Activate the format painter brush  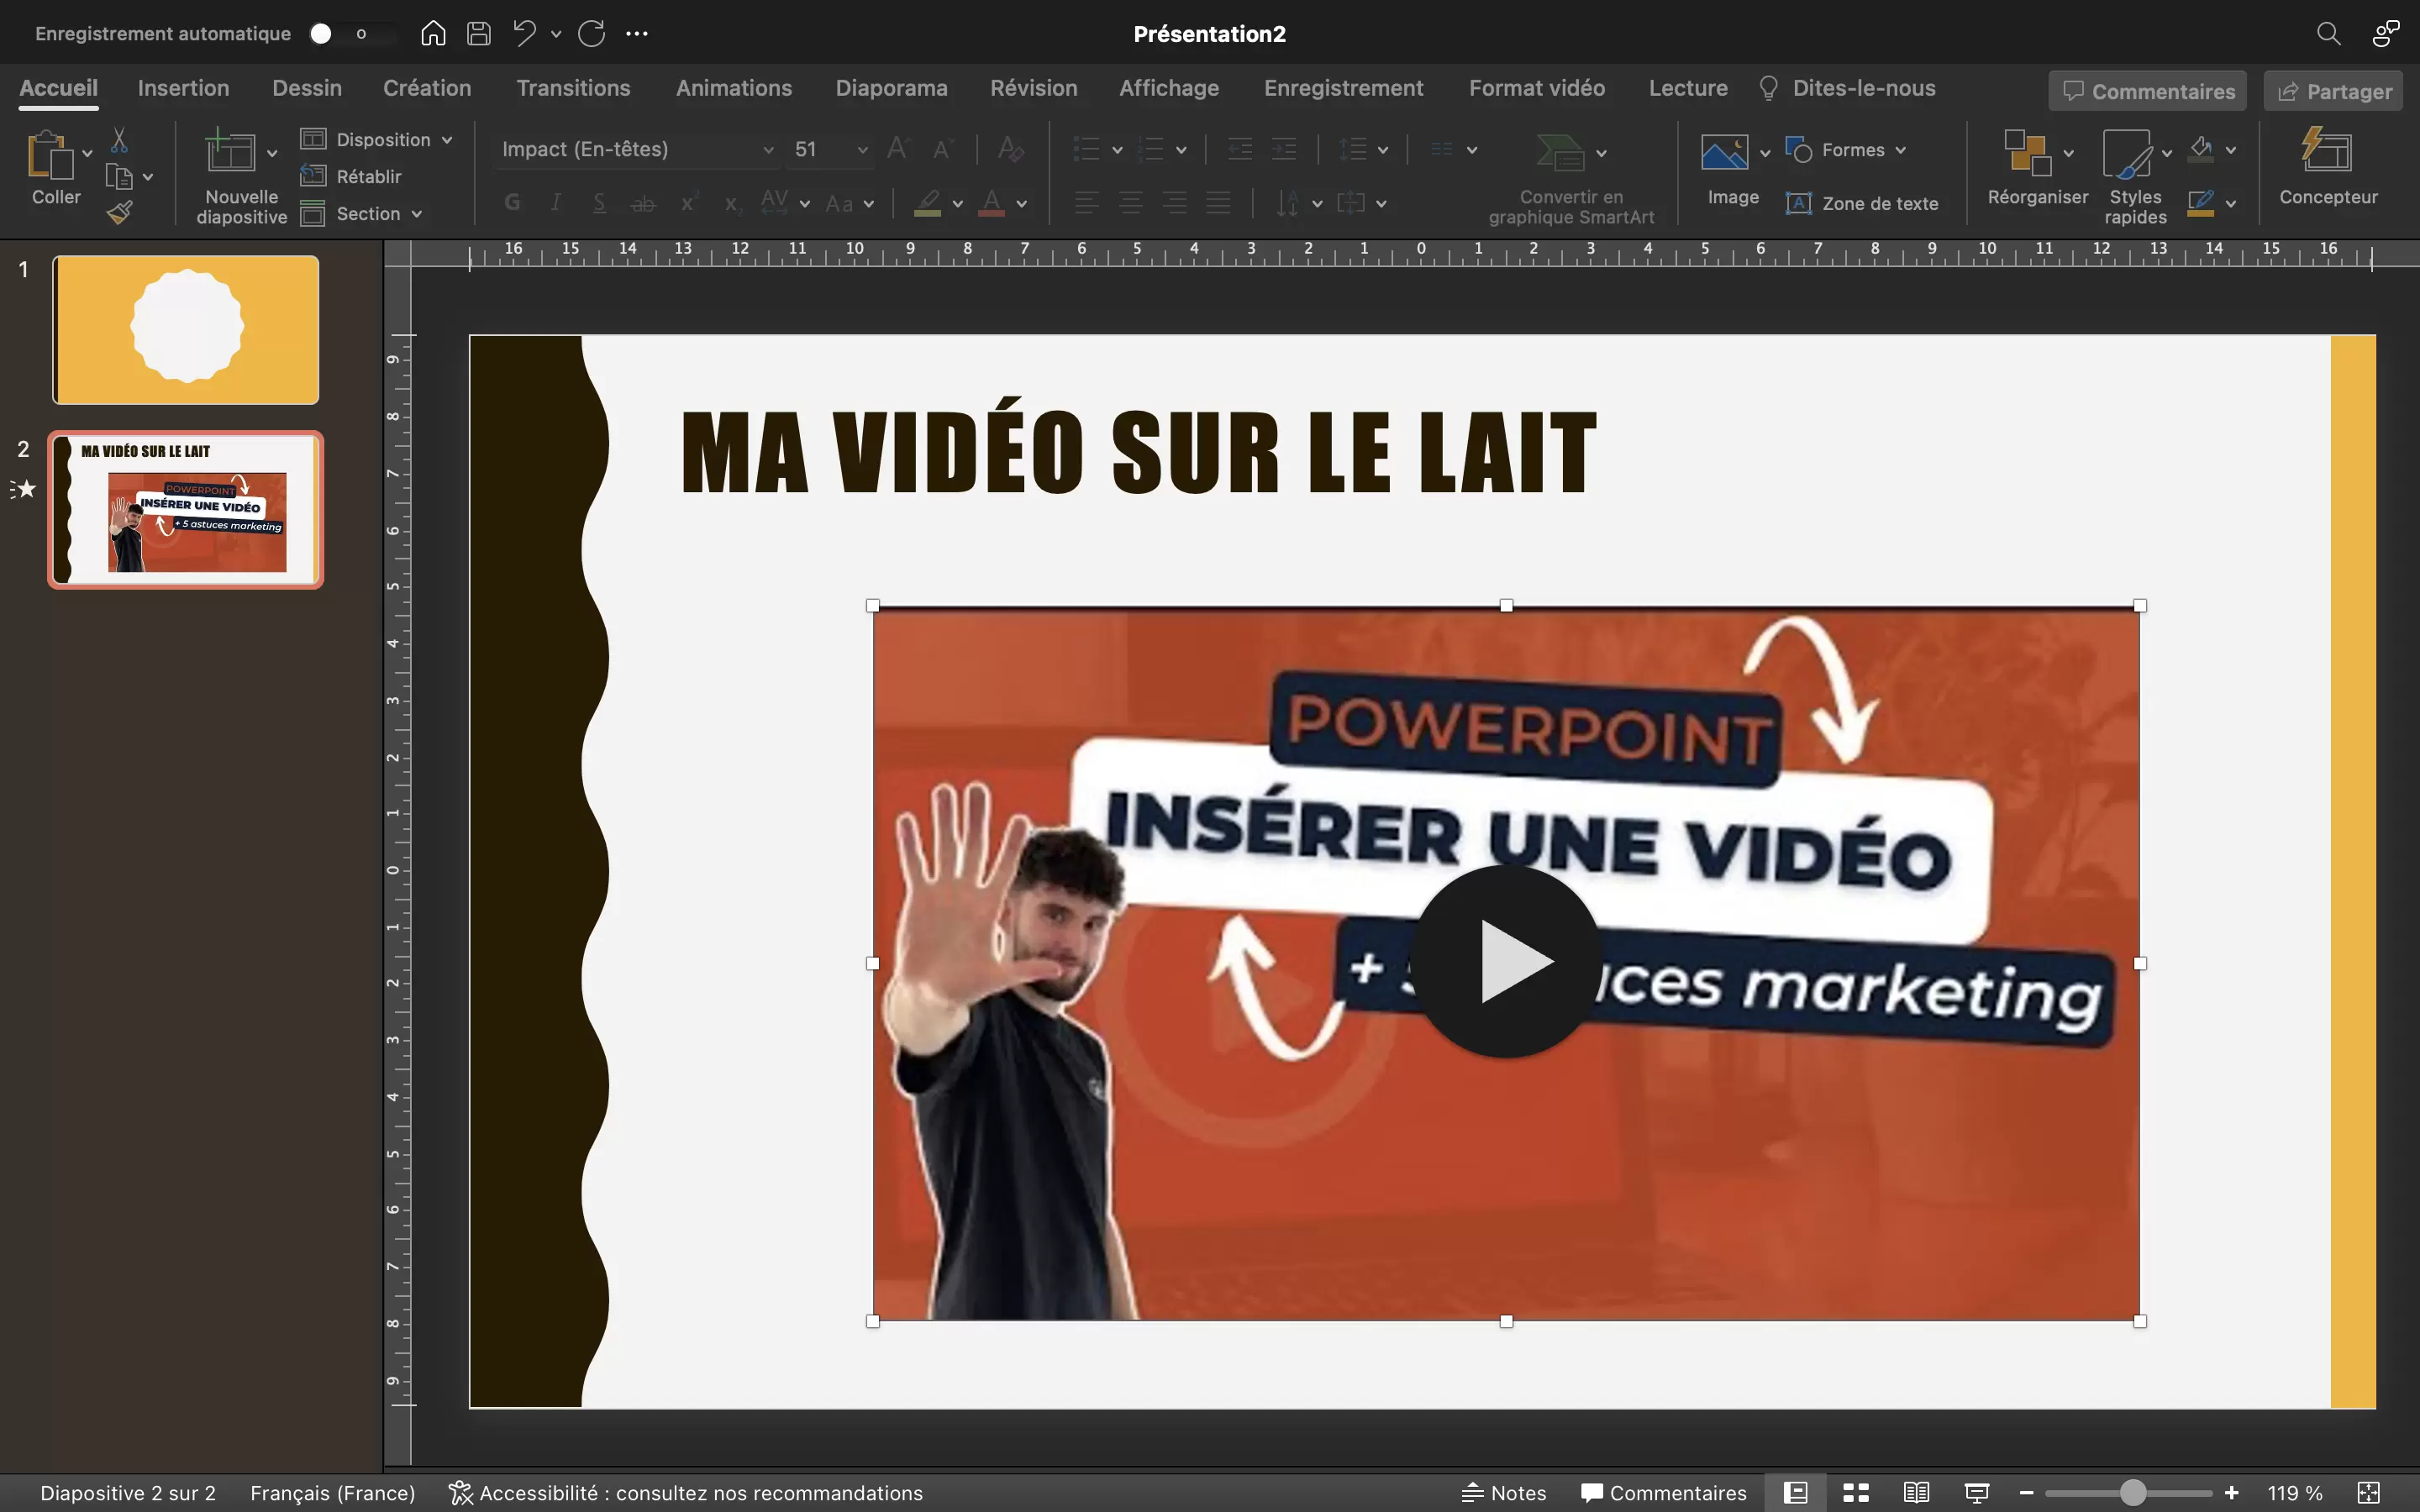point(120,212)
